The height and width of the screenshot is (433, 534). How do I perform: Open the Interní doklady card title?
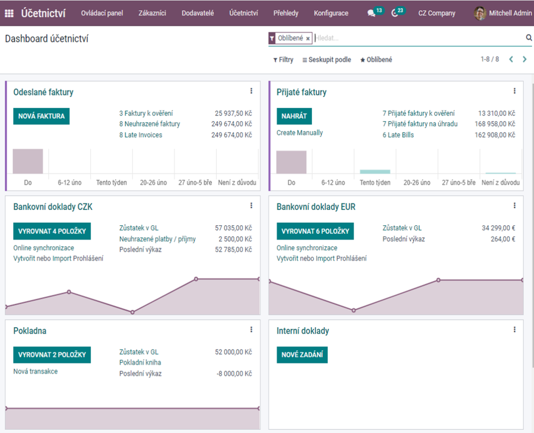click(x=303, y=331)
